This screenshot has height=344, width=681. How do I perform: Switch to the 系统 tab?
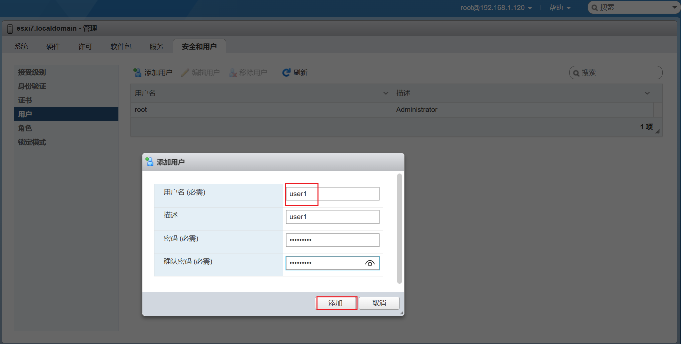pyautogui.click(x=21, y=47)
